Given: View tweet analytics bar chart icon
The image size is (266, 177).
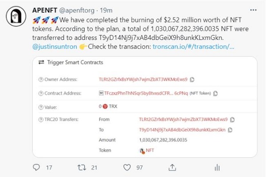Looking at the screenshot, I should [x=217, y=168].
